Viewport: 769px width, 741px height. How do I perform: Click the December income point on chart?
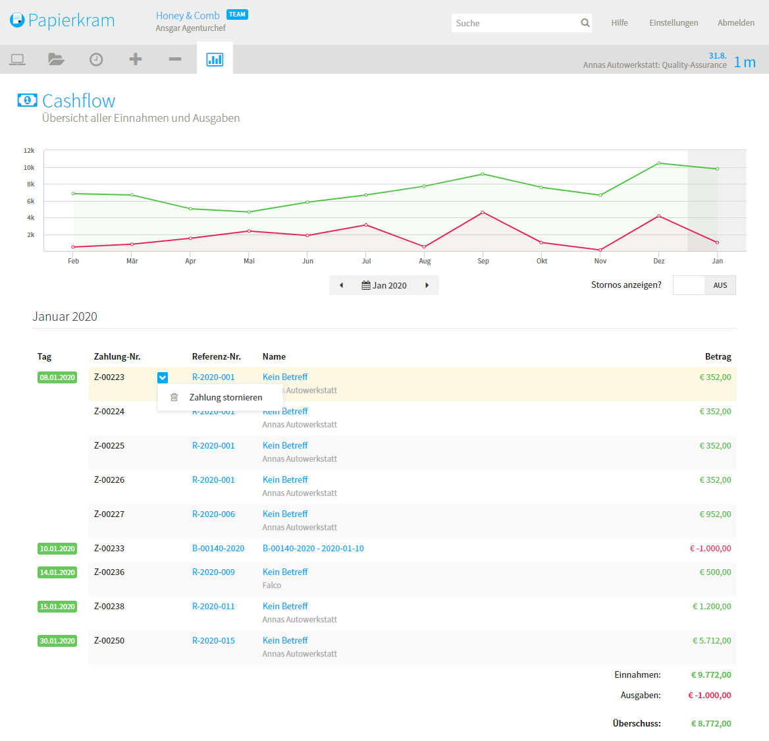(x=658, y=163)
